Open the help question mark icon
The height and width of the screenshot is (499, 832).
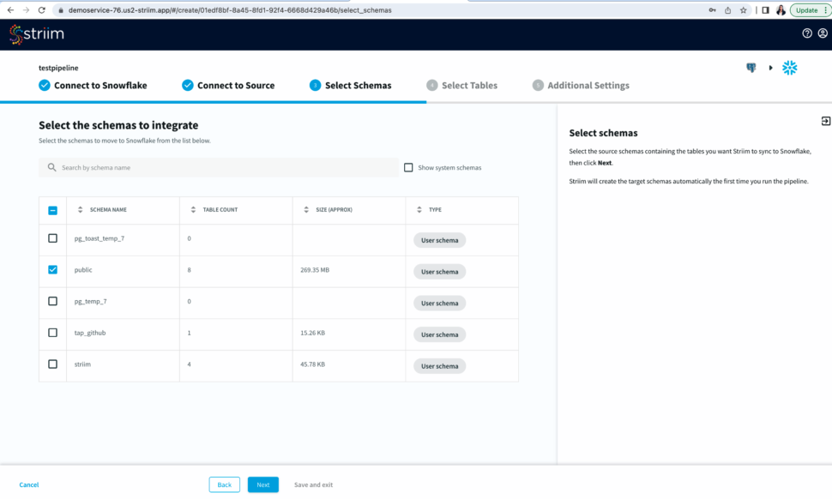(806, 33)
